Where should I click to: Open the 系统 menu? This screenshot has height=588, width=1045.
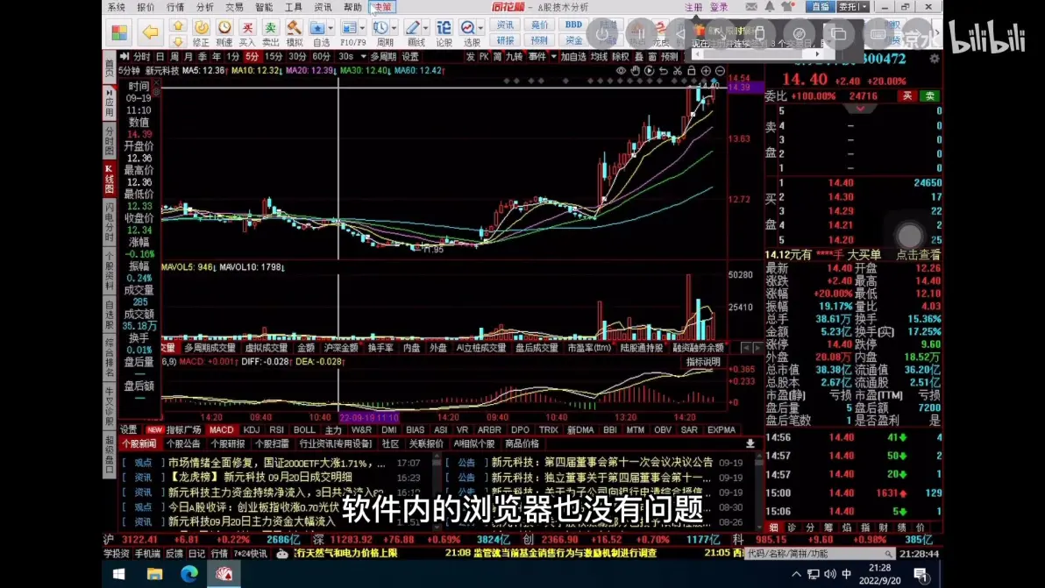(x=117, y=7)
